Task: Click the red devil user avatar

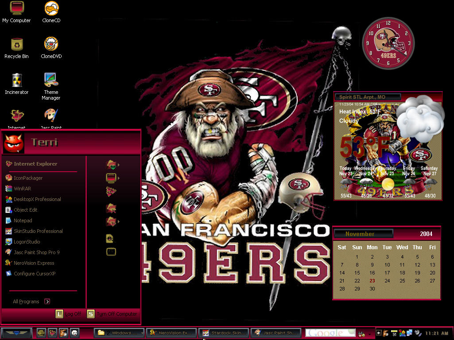Action: click(14, 143)
